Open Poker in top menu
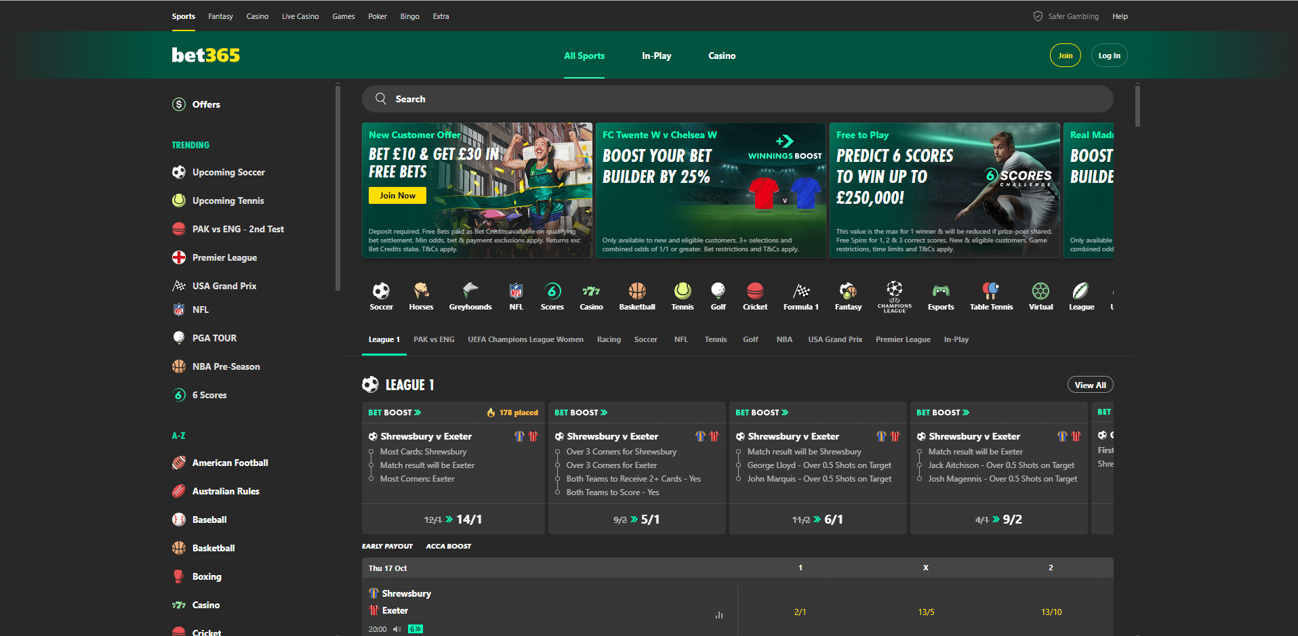Screen dimensions: 1298x636 [x=378, y=16]
